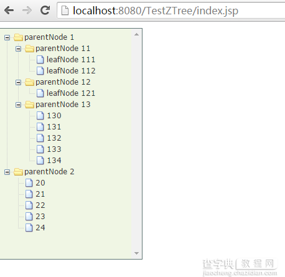Collapse parentNode 2 with minus box
285x277 pixels.
click(x=7, y=172)
